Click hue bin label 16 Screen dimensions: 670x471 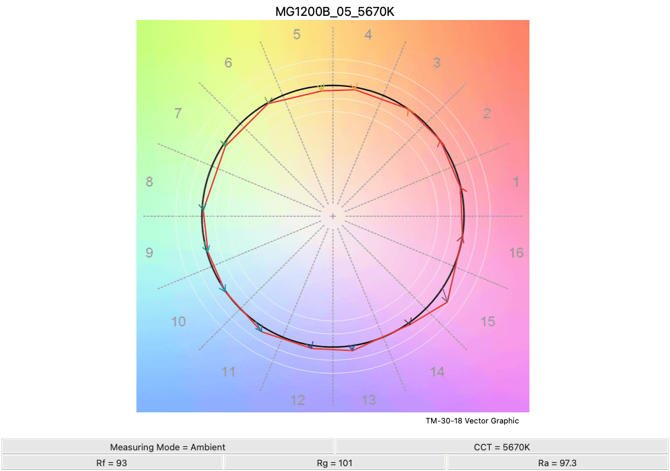516,253
